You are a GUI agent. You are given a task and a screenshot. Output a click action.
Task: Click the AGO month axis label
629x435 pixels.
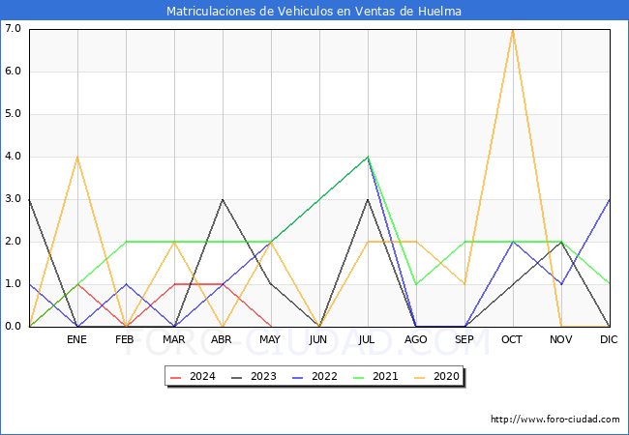pyautogui.click(x=415, y=339)
